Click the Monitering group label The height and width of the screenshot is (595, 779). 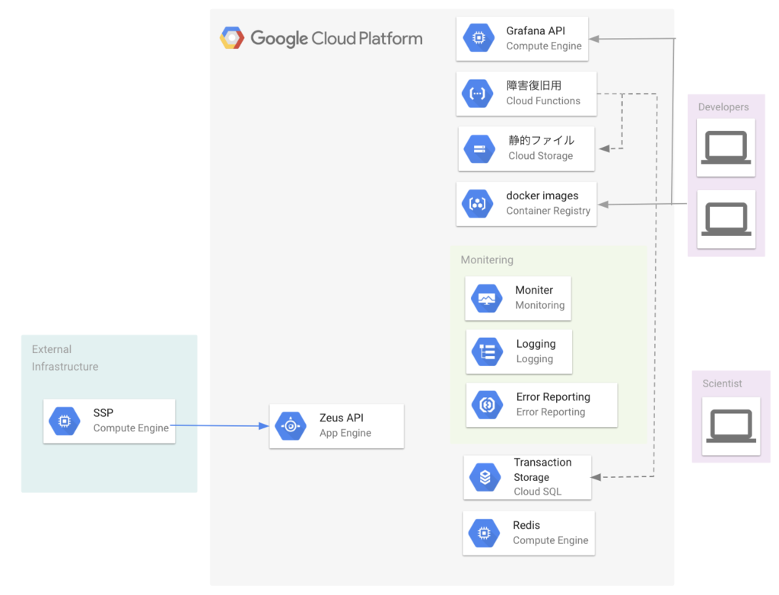pyautogui.click(x=487, y=260)
